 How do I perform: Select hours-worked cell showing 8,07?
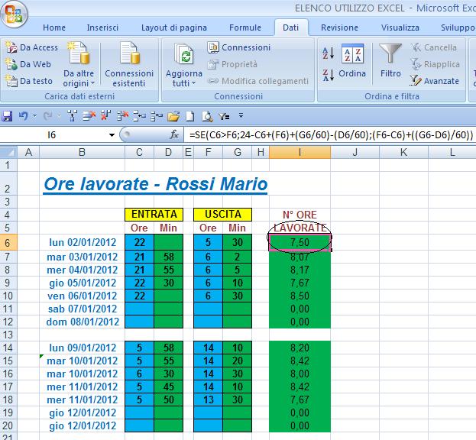pyautogui.click(x=300, y=257)
